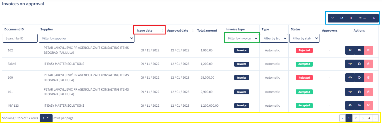Delete invoice INV-123
The width and height of the screenshot is (382, 123).
click(x=368, y=105)
